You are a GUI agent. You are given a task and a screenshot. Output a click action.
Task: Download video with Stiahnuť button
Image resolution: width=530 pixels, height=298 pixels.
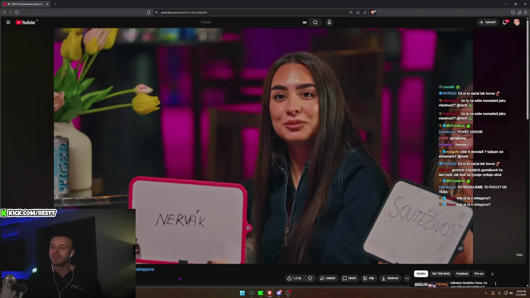click(x=390, y=278)
